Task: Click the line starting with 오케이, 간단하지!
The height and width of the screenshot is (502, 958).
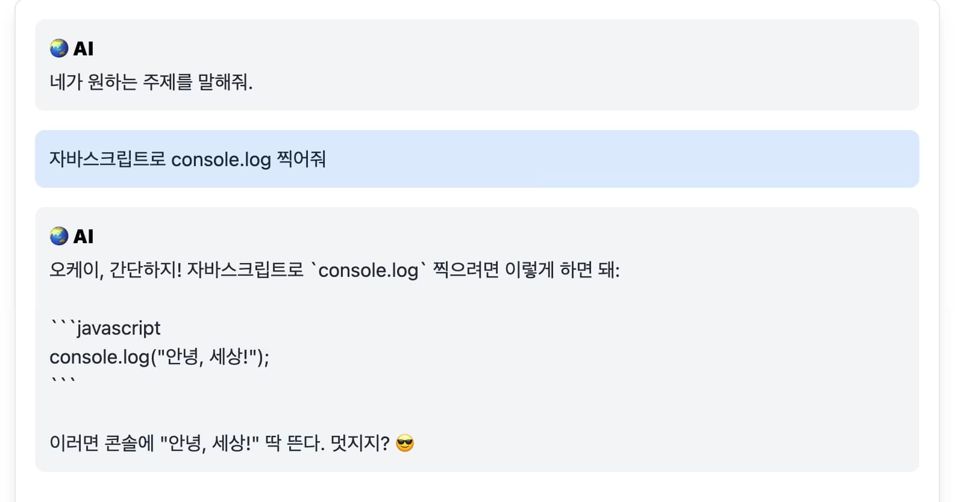Action: click(334, 270)
